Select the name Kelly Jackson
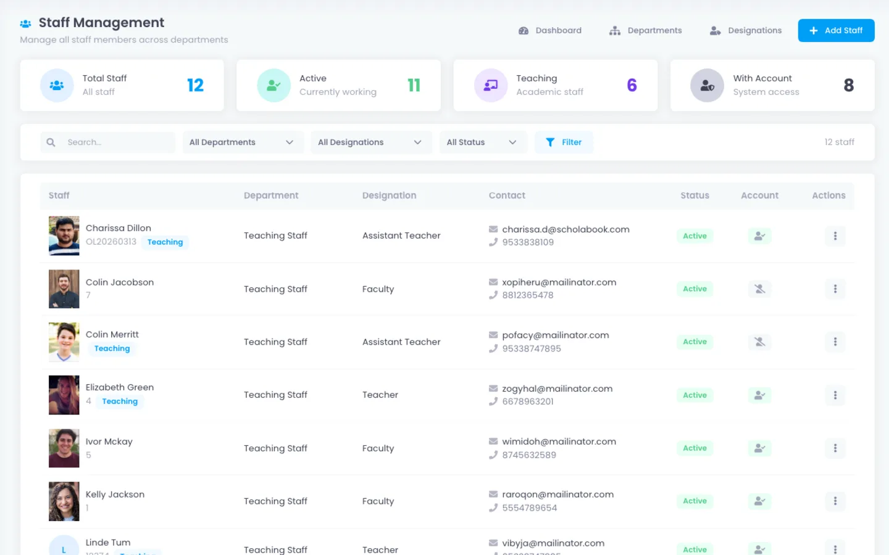This screenshot has height=555, width=889. click(x=115, y=495)
